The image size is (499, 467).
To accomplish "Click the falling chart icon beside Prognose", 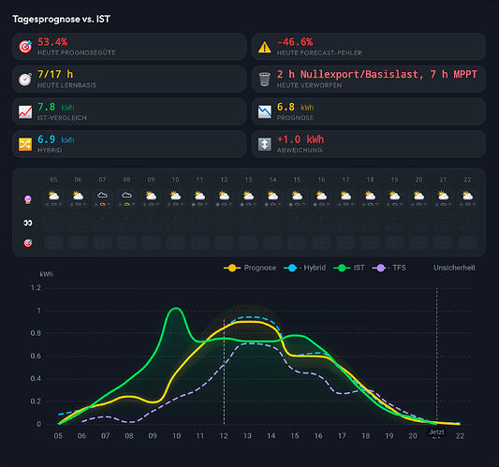I will 264,111.
